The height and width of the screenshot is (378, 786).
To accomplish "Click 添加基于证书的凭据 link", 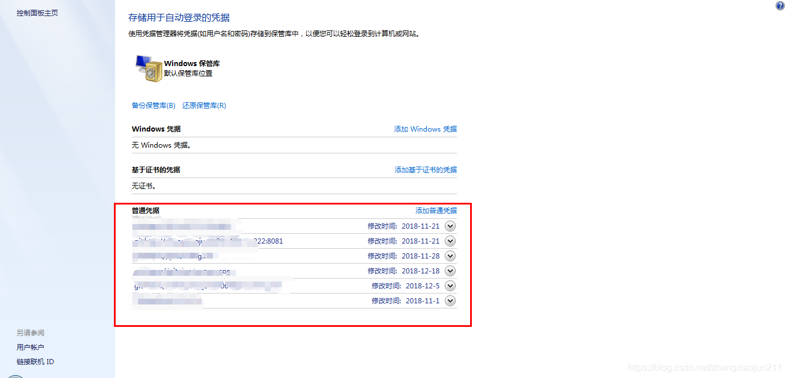I will click(426, 170).
